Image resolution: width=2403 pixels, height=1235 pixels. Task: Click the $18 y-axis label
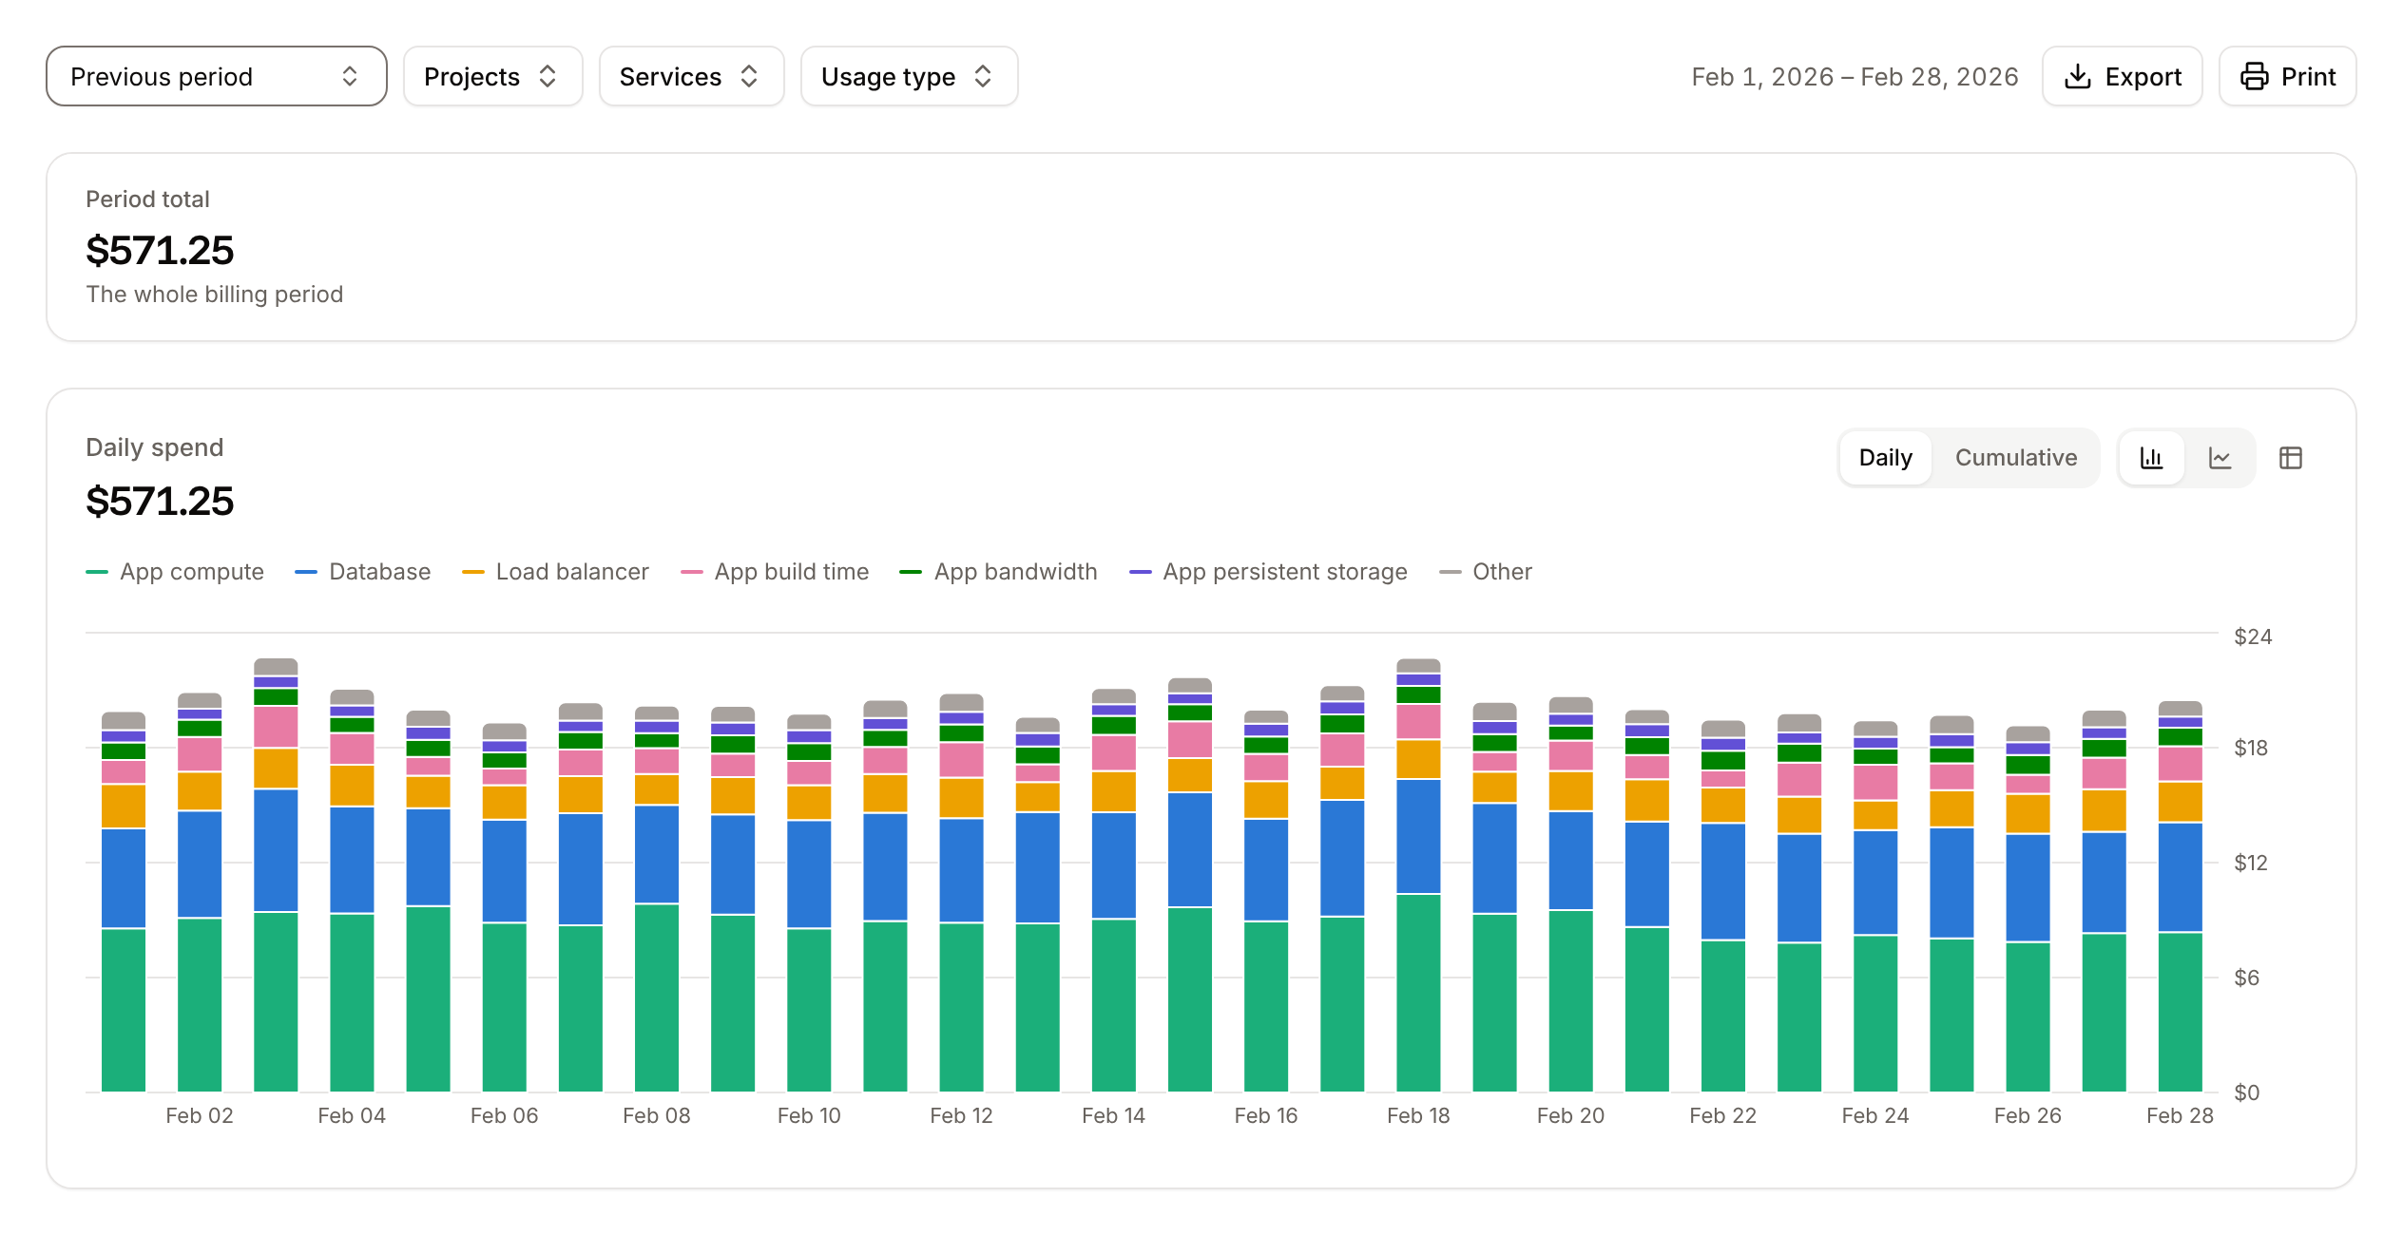click(2250, 749)
